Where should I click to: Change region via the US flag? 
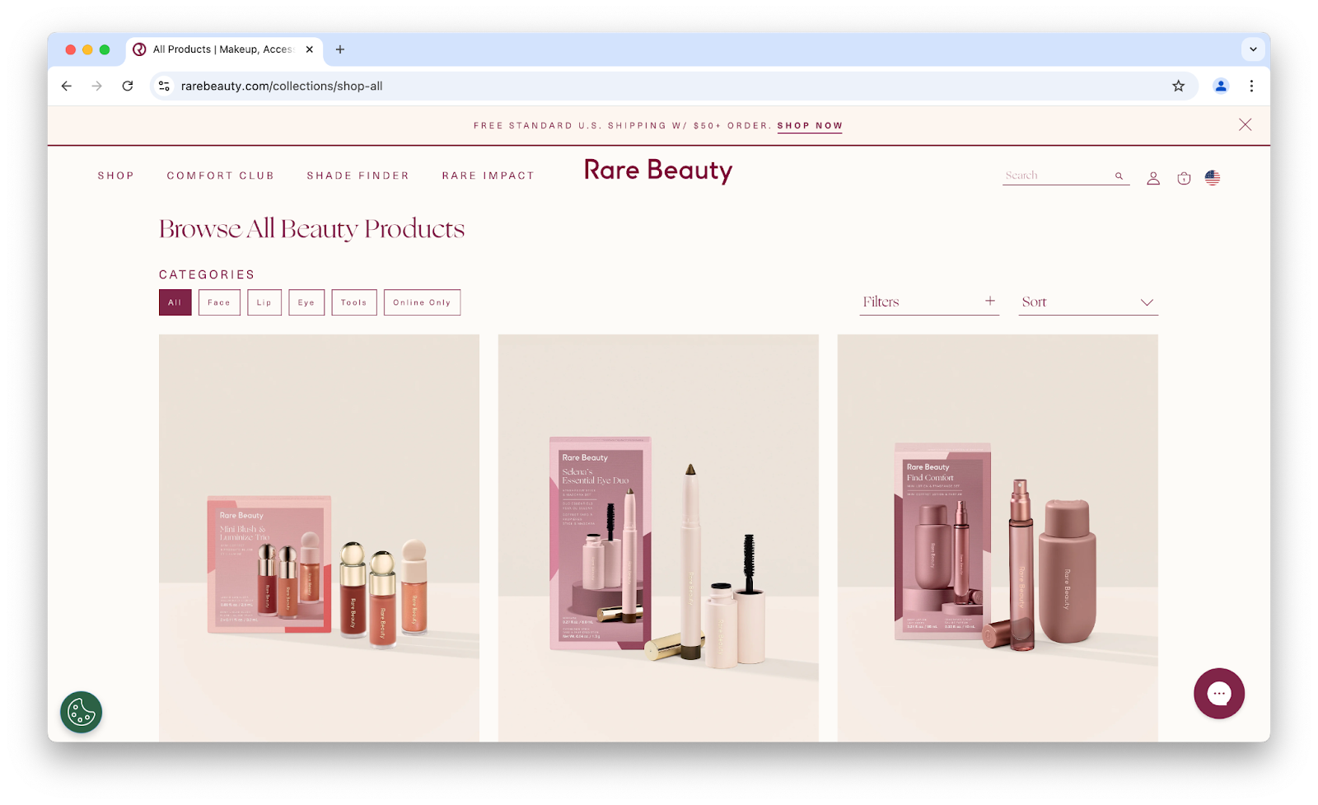pos(1213,178)
